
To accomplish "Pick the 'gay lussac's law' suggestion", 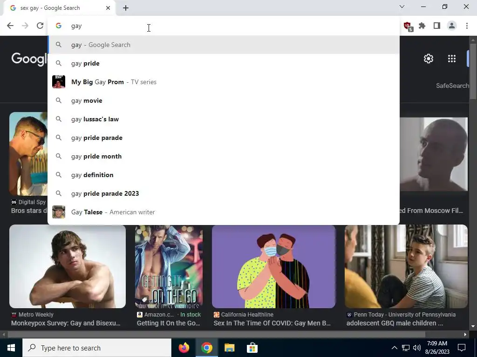I will click(224, 119).
